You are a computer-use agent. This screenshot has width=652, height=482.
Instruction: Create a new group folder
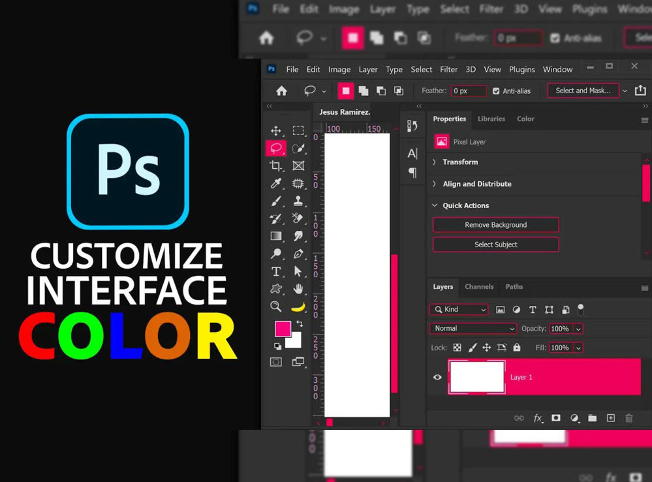[x=592, y=418]
